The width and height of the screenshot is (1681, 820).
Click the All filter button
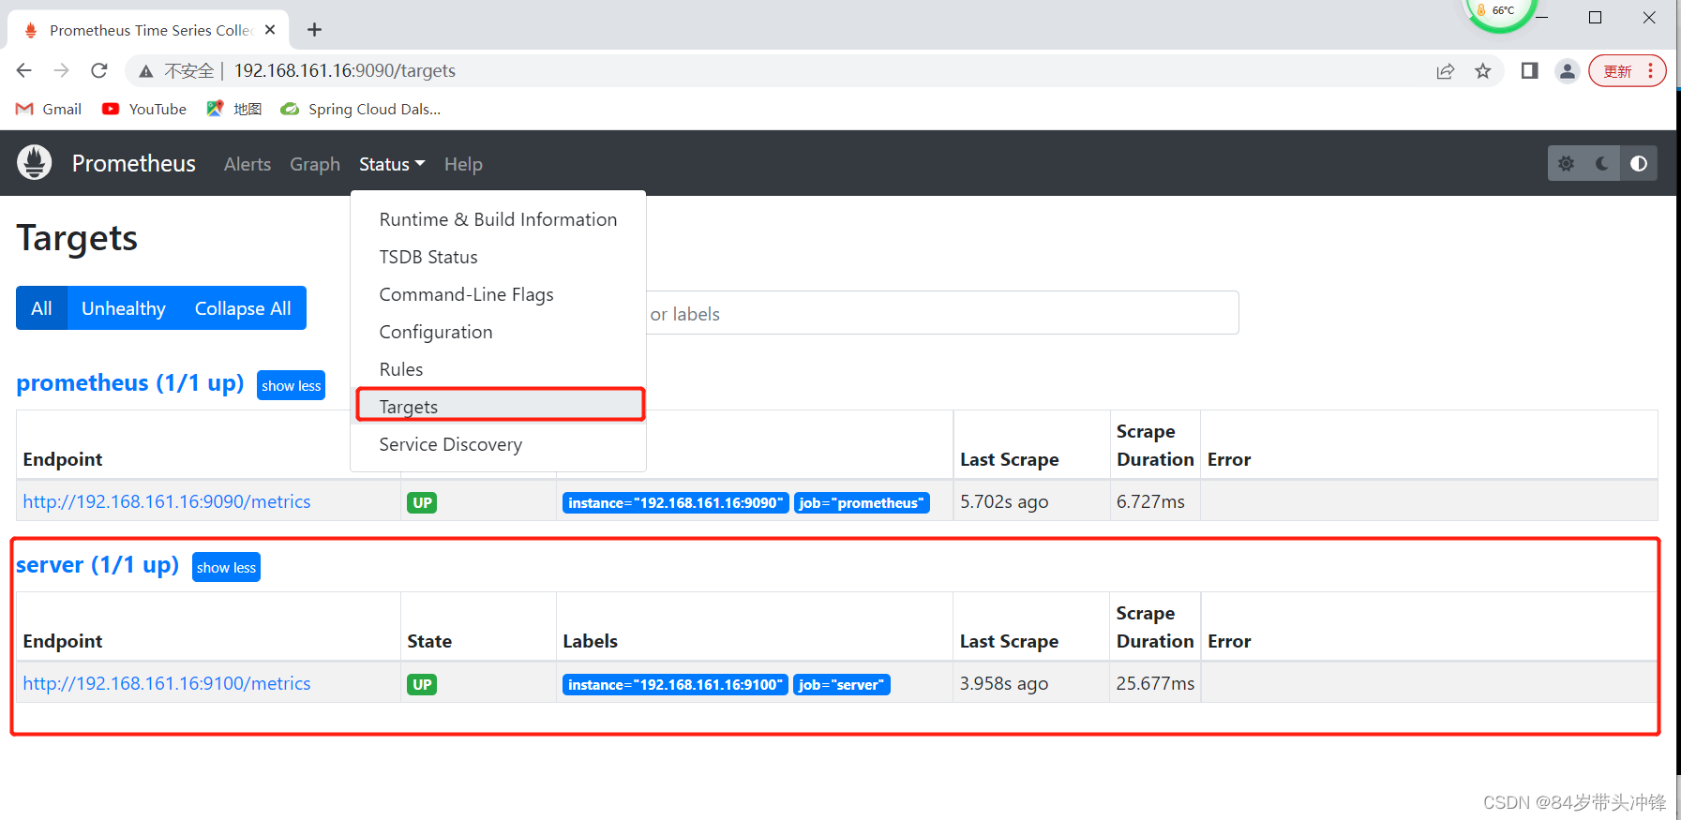[x=41, y=308]
